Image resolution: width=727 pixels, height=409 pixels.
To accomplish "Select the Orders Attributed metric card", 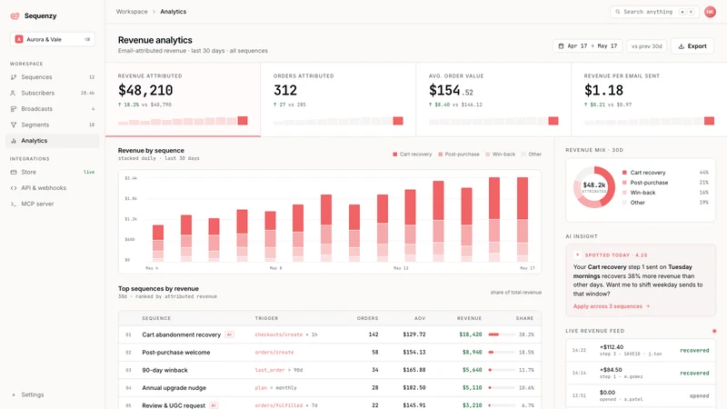I will click(338, 100).
